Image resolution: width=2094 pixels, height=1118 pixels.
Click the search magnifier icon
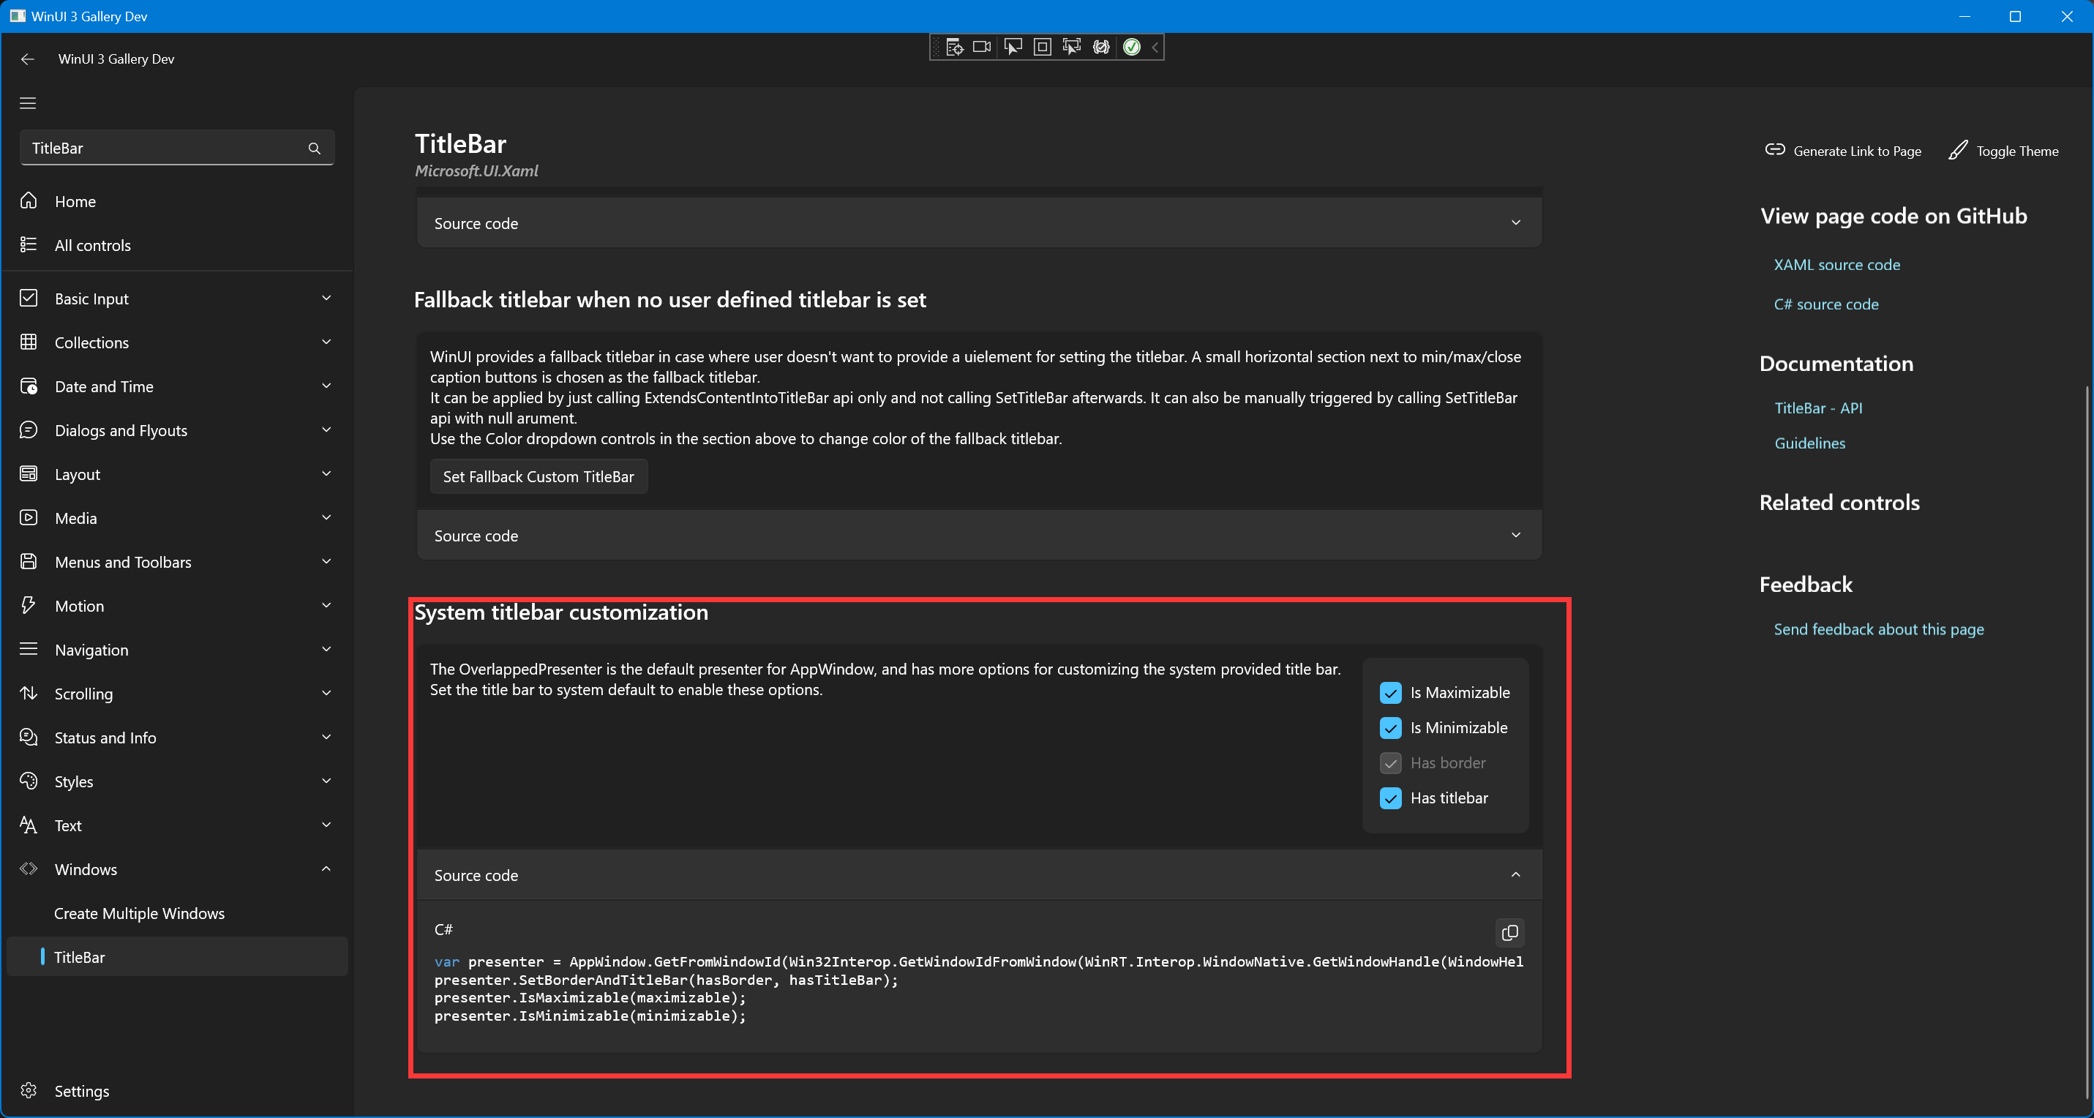(315, 148)
